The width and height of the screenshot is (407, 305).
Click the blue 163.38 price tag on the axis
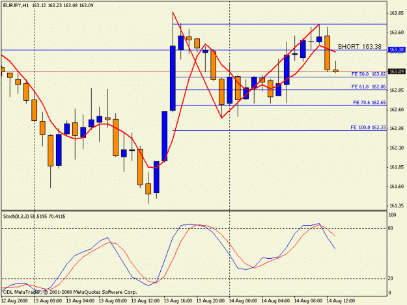397,50
